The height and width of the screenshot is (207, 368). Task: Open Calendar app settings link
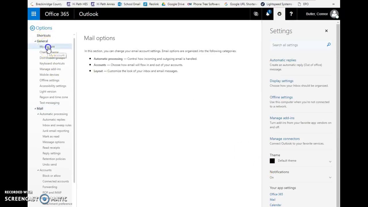[x=275, y=205]
